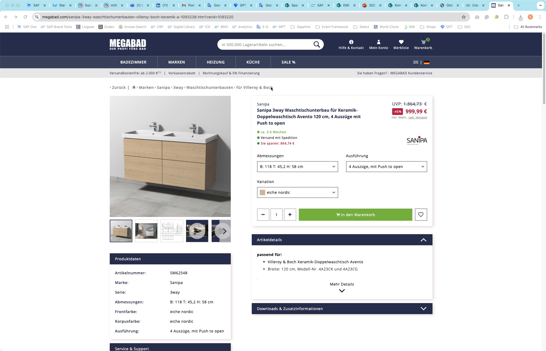Open the Ausführung dropdown
Image resolution: width=546 pixels, height=351 pixels.
pyautogui.click(x=386, y=167)
